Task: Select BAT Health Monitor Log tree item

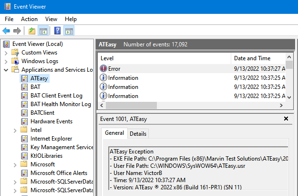Action: point(61,104)
